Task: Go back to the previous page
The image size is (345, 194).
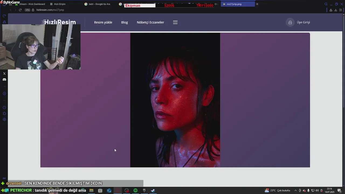Action: [x=11, y=10]
